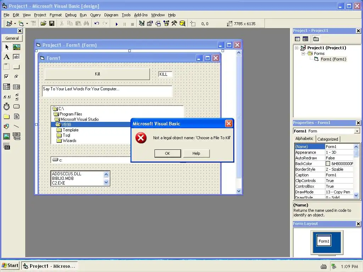Open the Add Form dropdown arrow
The image size is (363, 272).
(27, 24)
